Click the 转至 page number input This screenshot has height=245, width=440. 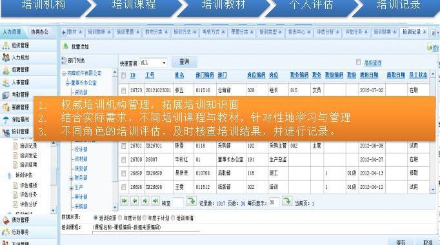(x=178, y=202)
